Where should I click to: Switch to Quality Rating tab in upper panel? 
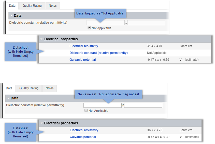tap(32, 6)
